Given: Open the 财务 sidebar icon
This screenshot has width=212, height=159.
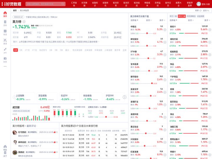Looking at the screenshot, I should (x=5, y=58).
